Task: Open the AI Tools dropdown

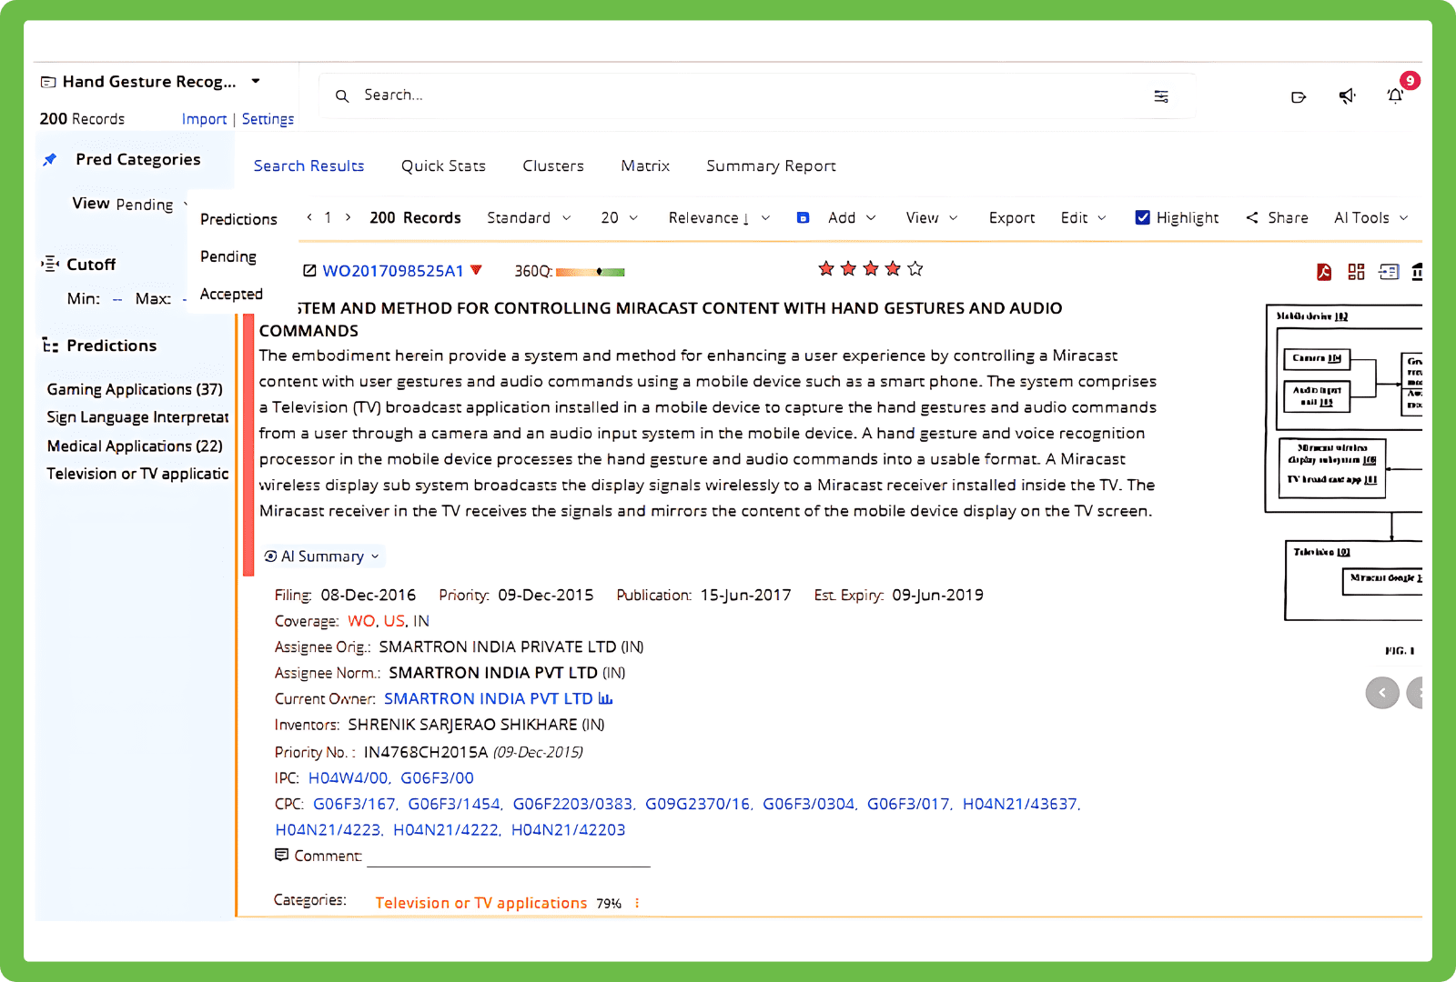Action: point(1370,218)
